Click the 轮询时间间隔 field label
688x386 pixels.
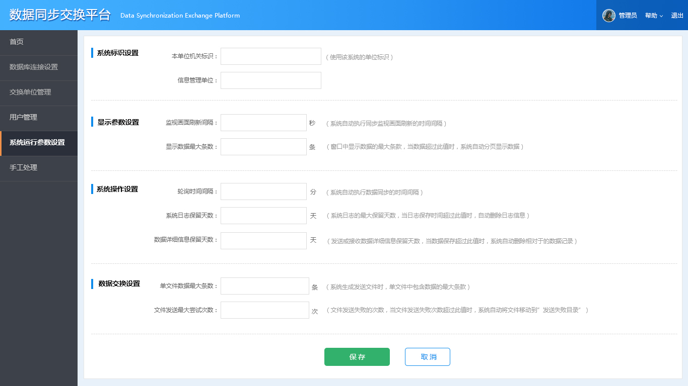(x=198, y=191)
